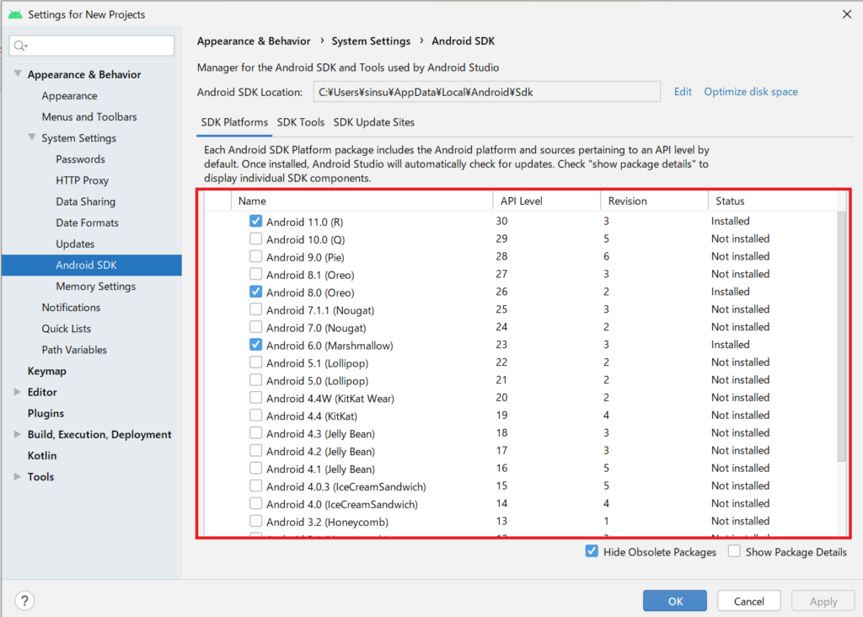
Task: Tick Android 7.1.1 (Nougat) checkbox
Action: (255, 309)
